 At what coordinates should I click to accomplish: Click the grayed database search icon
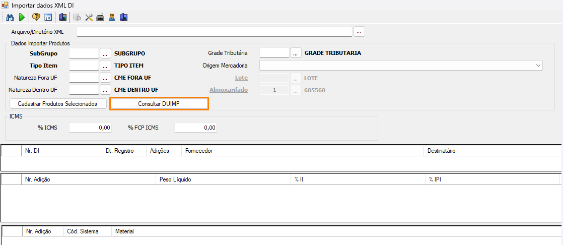pos(77,18)
